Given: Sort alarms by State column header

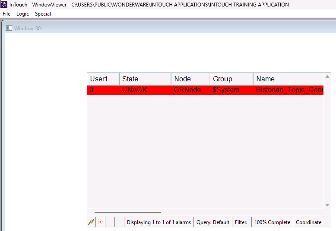Looking at the screenshot, I should (x=145, y=79).
